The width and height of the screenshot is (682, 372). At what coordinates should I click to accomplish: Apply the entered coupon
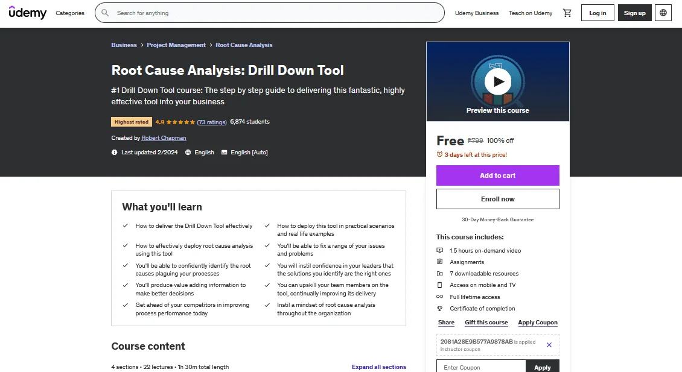pyautogui.click(x=543, y=367)
